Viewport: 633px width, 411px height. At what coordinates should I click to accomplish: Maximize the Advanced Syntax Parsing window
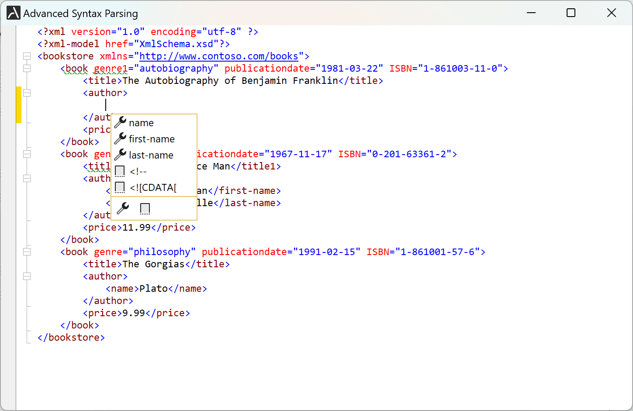click(x=571, y=13)
